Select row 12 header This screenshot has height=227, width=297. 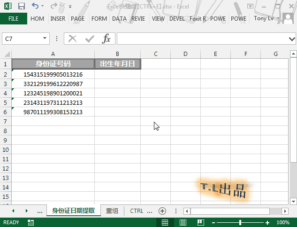click(x=6, y=168)
